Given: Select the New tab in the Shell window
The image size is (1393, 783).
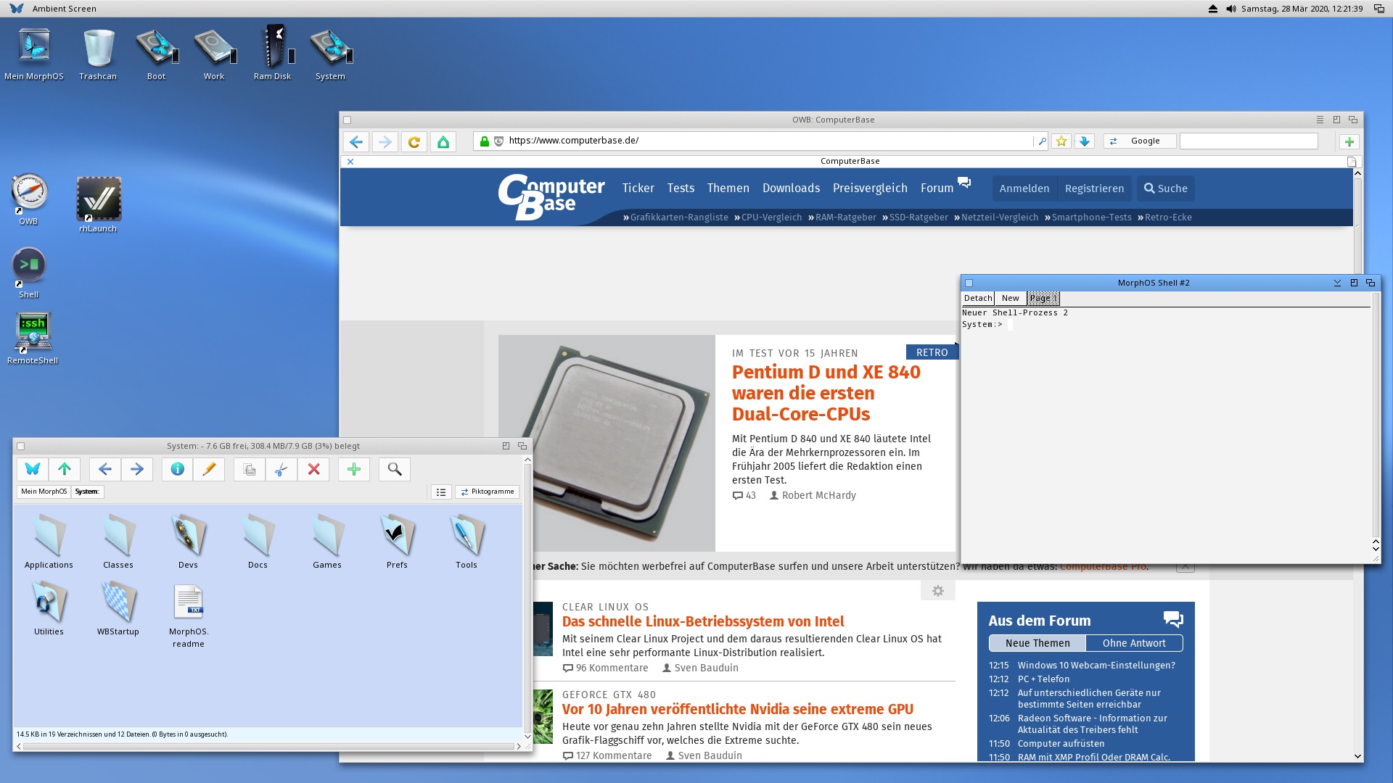Looking at the screenshot, I should (1010, 298).
